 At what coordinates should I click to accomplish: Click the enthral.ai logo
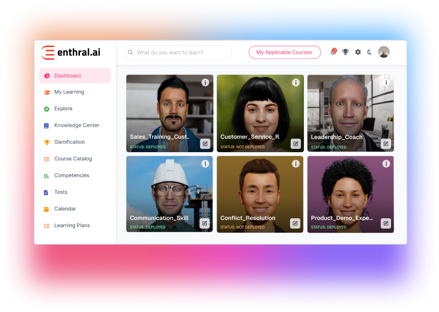point(71,52)
